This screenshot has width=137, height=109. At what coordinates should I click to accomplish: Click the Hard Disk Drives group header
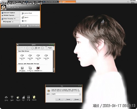24,51
